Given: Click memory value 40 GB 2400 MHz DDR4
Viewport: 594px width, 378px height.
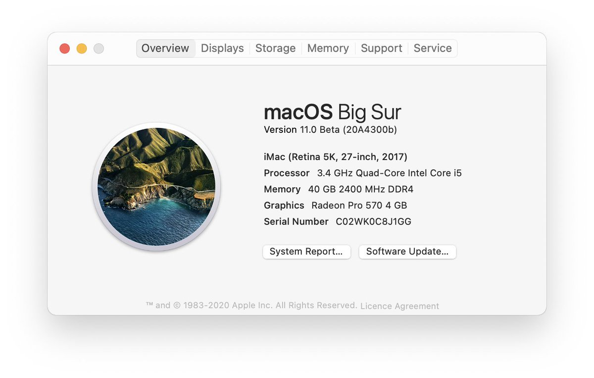Looking at the screenshot, I should tap(361, 189).
